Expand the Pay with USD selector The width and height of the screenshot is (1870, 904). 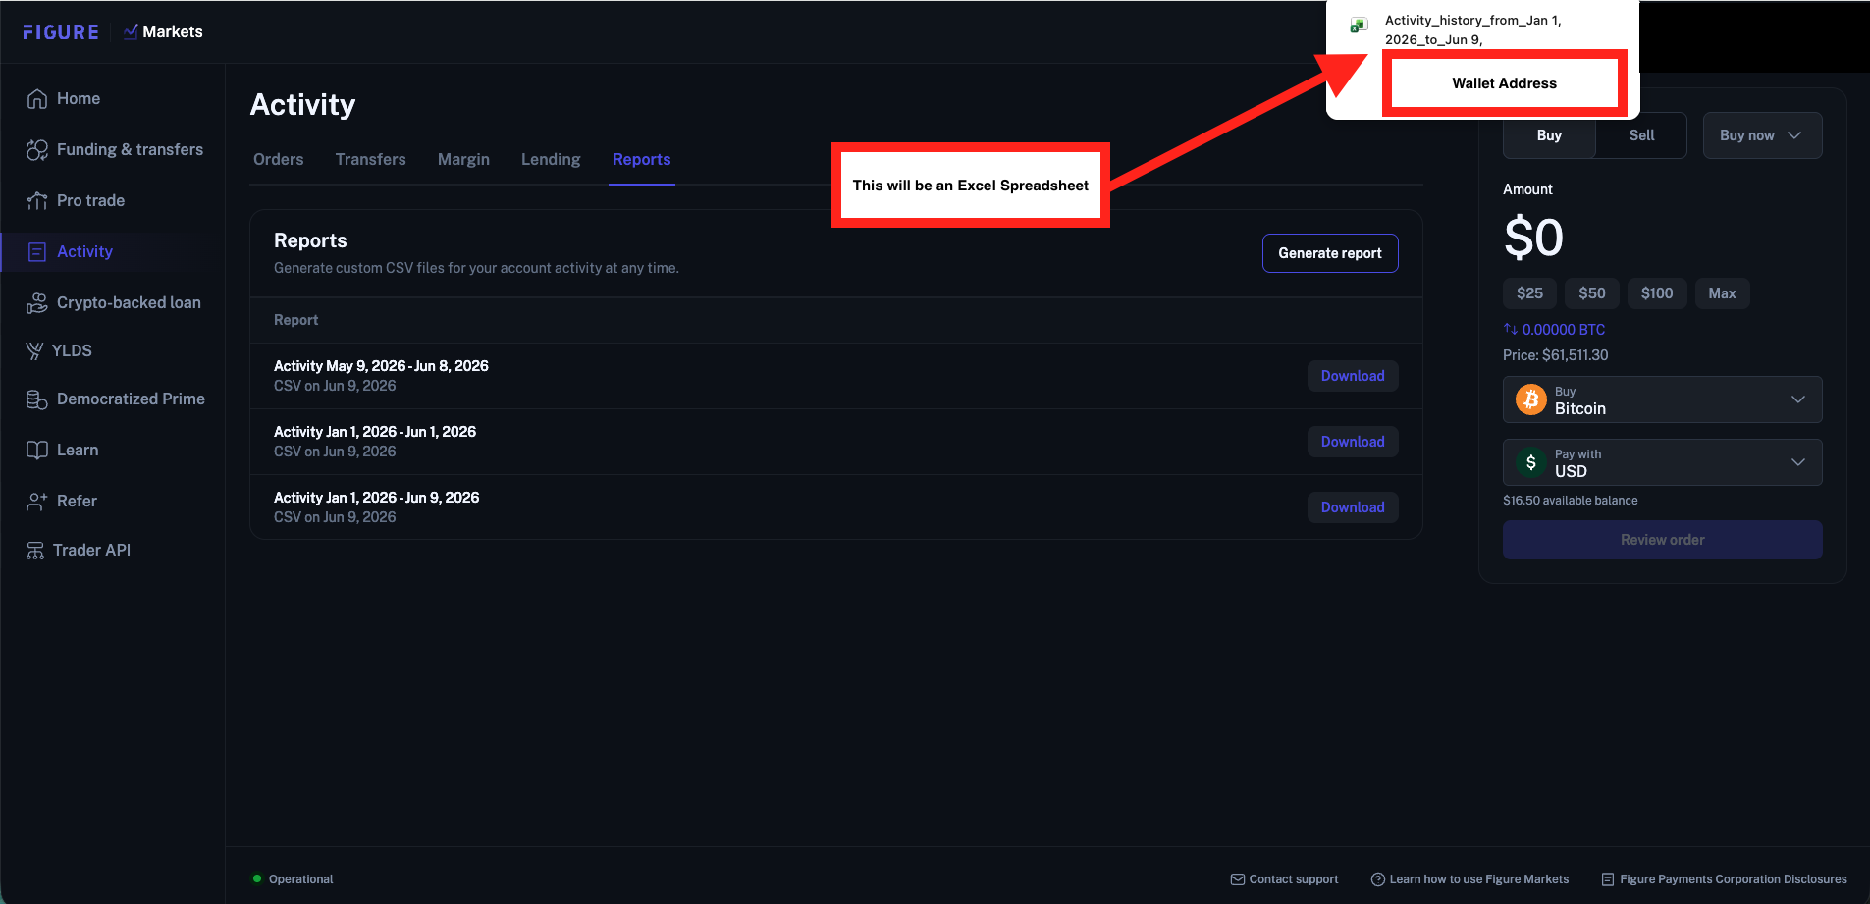(x=1663, y=462)
